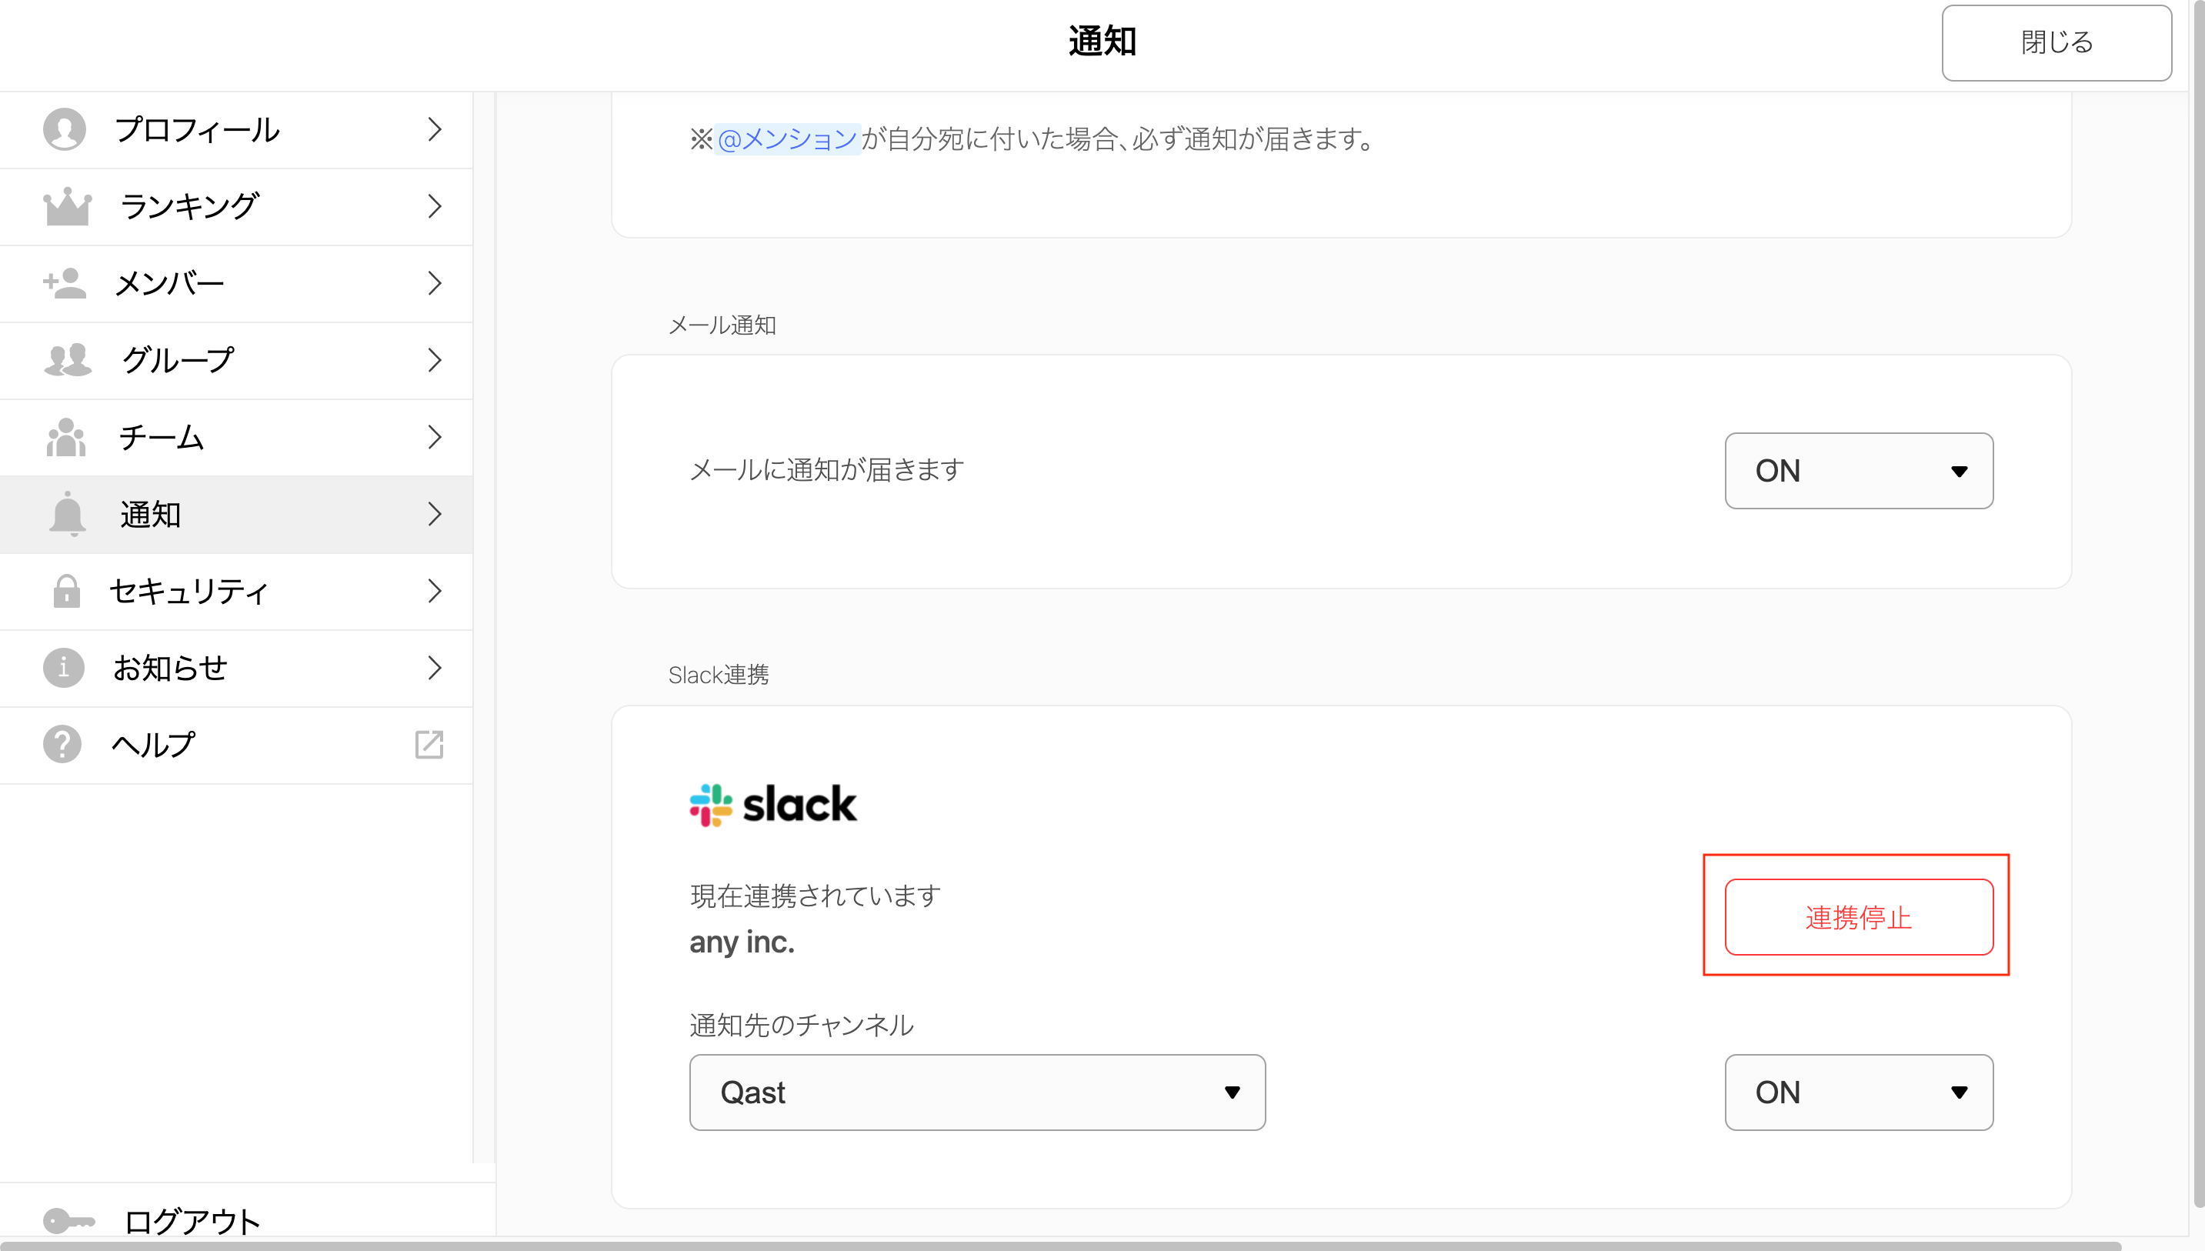
Task: Click the profile avatar icon in sidebar
Action: (x=65, y=130)
